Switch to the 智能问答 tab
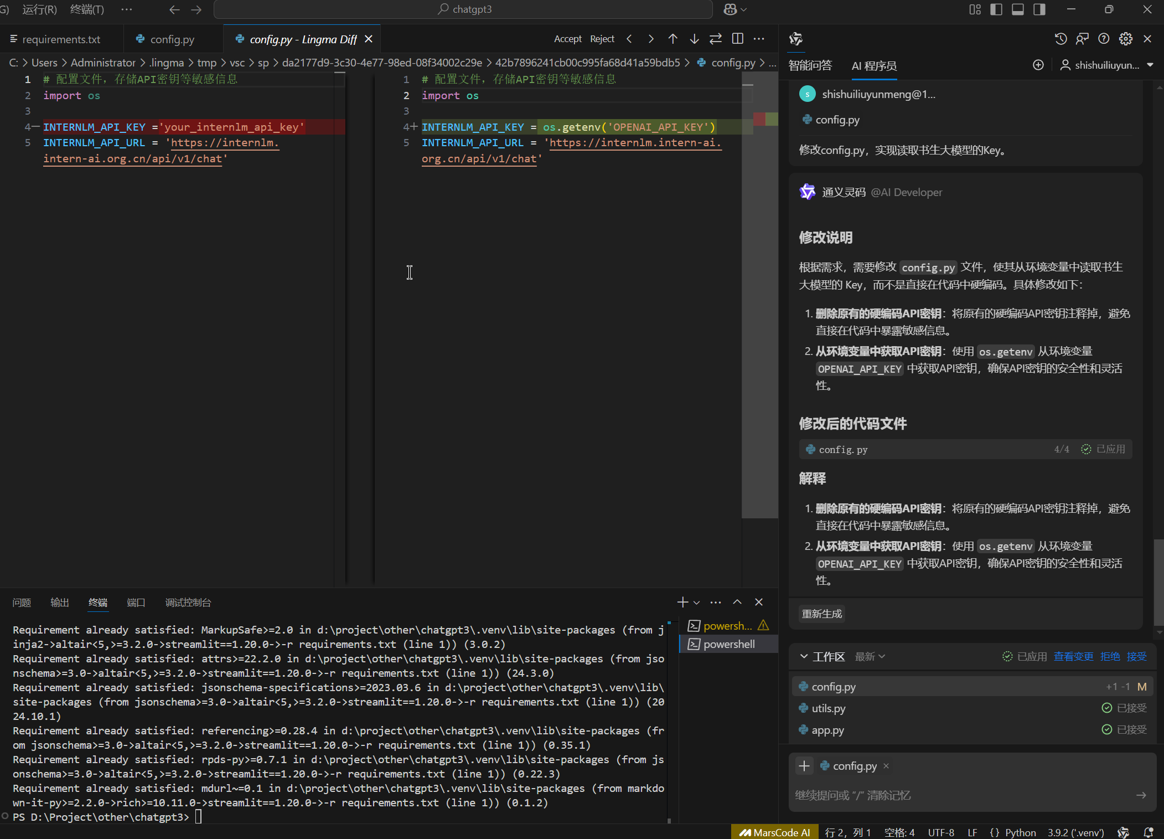 click(x=810, y=65)
